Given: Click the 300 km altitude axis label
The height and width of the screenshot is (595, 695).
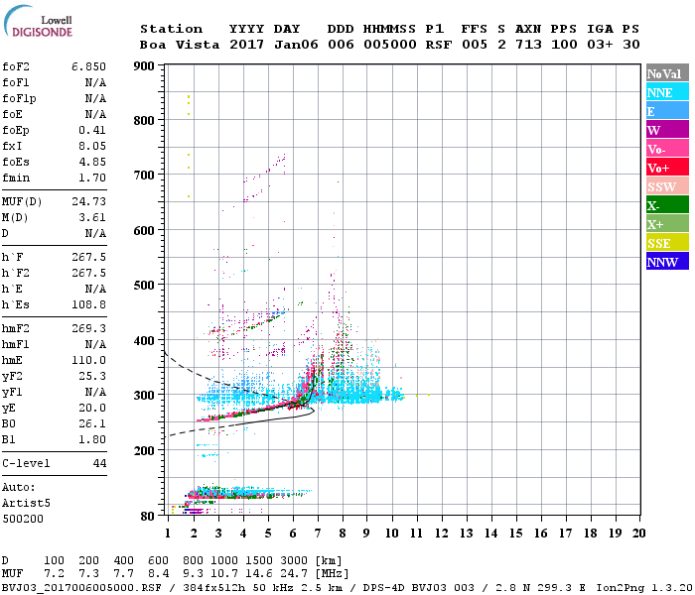Looking at the screenshot, I should (x=144, y=395).
